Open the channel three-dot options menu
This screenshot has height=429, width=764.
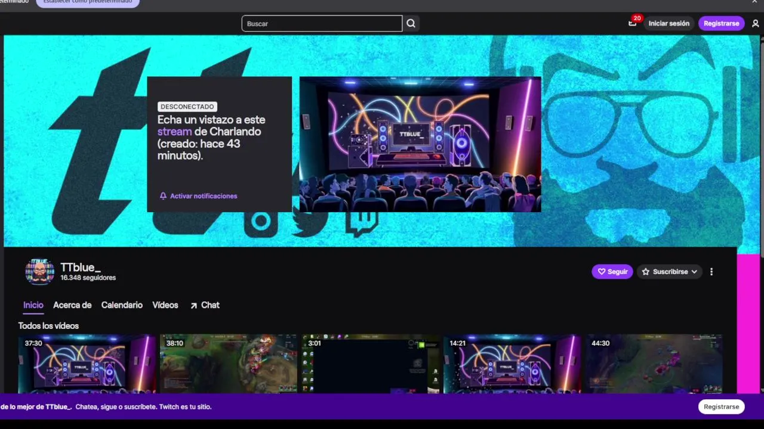(x=711, y=272)
